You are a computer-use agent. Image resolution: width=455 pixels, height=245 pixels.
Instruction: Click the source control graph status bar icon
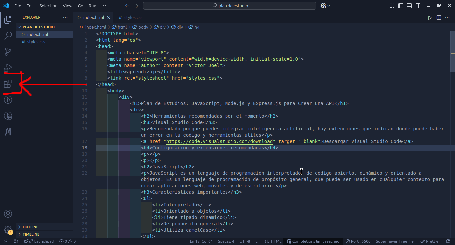(x=16, y=241)
